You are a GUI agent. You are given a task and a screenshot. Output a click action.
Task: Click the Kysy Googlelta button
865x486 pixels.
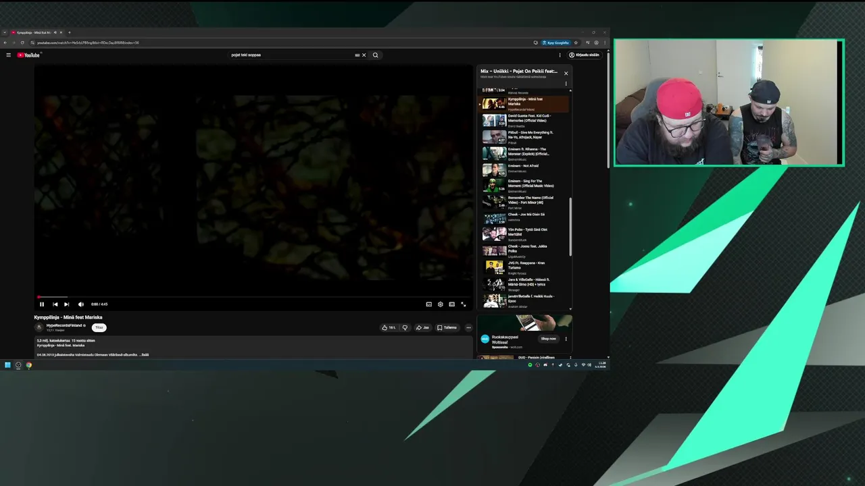[556, 43]
